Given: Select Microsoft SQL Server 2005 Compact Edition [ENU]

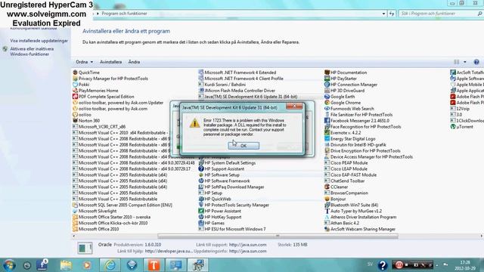Looking at the screenshot, I should (x=123, y=205).
